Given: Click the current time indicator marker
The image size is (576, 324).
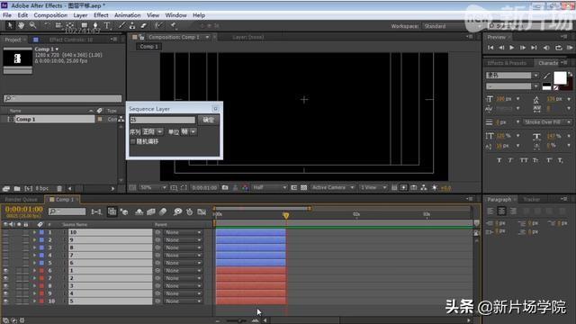Looking at the screenshot, I should pos(286,215).
